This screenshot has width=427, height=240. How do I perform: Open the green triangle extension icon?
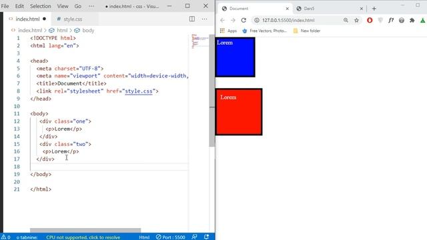click(x=422, y=20)
